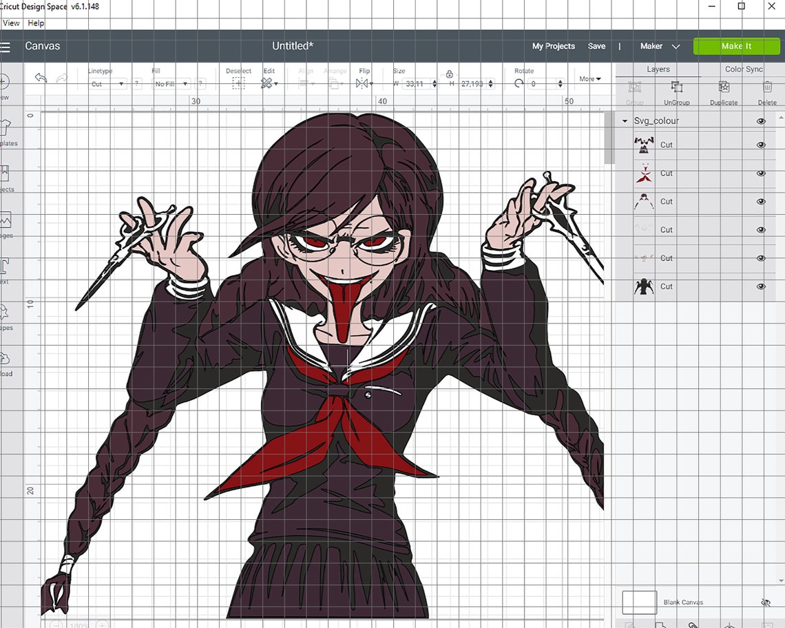
Task: Open Upload from the left sidebar
Action: coord(5,363)
